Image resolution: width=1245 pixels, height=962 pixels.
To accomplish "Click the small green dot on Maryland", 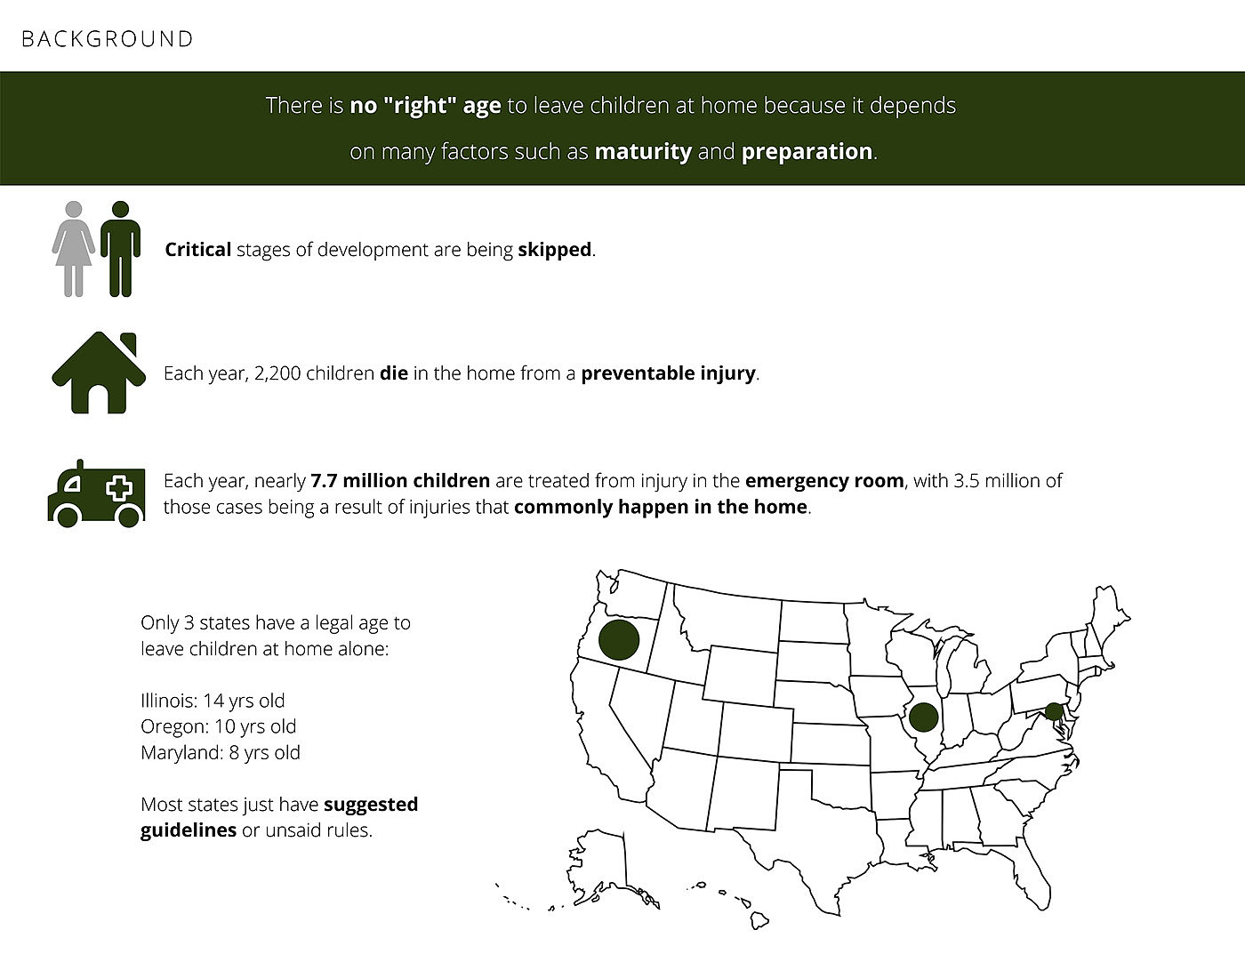I will pos(1054,711).
